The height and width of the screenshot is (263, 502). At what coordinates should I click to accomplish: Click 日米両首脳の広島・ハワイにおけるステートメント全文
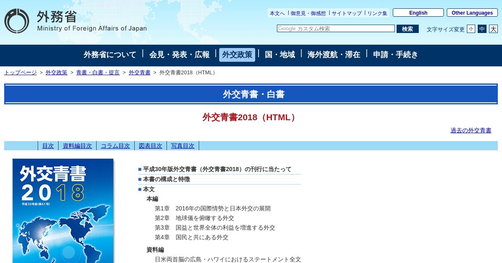(228, 259)
